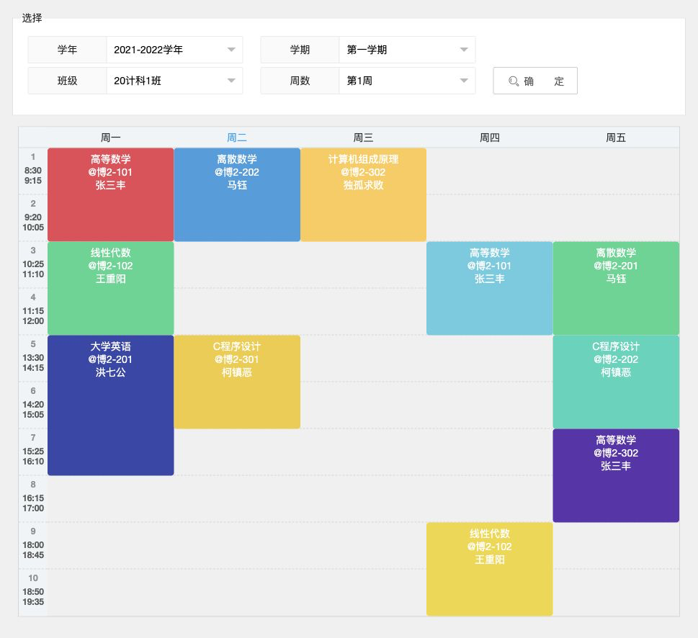Click the 周数 field label

click(x=300, y=81)
